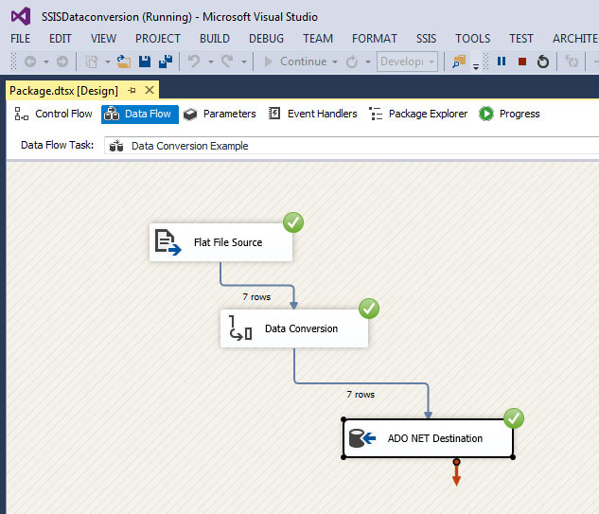Open the VIEW menu
This screenshot has width=599, height=514.
[x=103, y=39]
